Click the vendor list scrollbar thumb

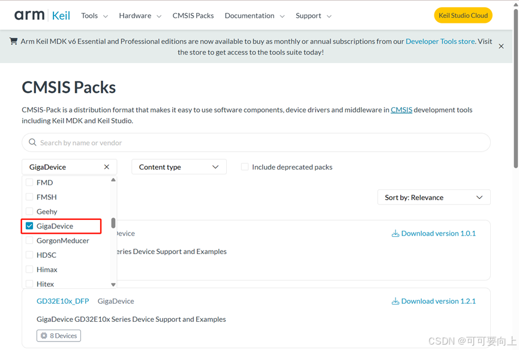pos(113,223)
